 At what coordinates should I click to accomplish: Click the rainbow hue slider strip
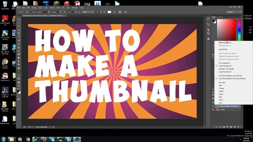tap(239, 30)
